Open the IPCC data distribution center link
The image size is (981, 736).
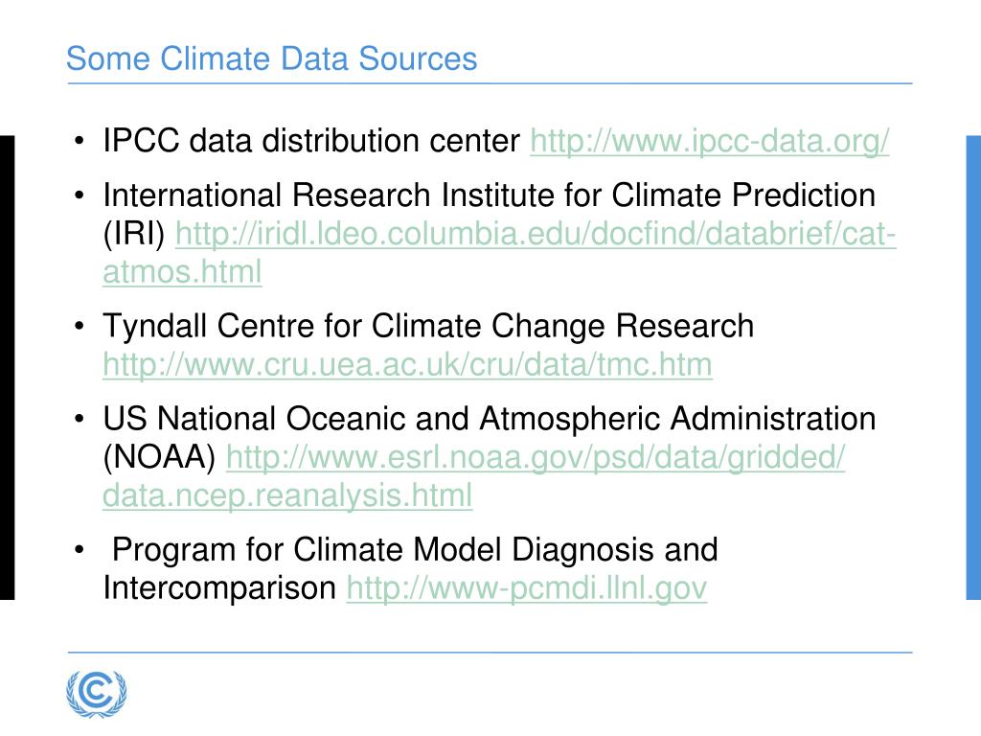710,141
